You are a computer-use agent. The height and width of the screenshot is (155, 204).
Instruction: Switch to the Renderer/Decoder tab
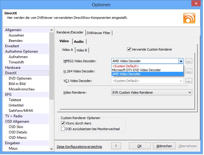pyautogui.click(x=70, y=33)
